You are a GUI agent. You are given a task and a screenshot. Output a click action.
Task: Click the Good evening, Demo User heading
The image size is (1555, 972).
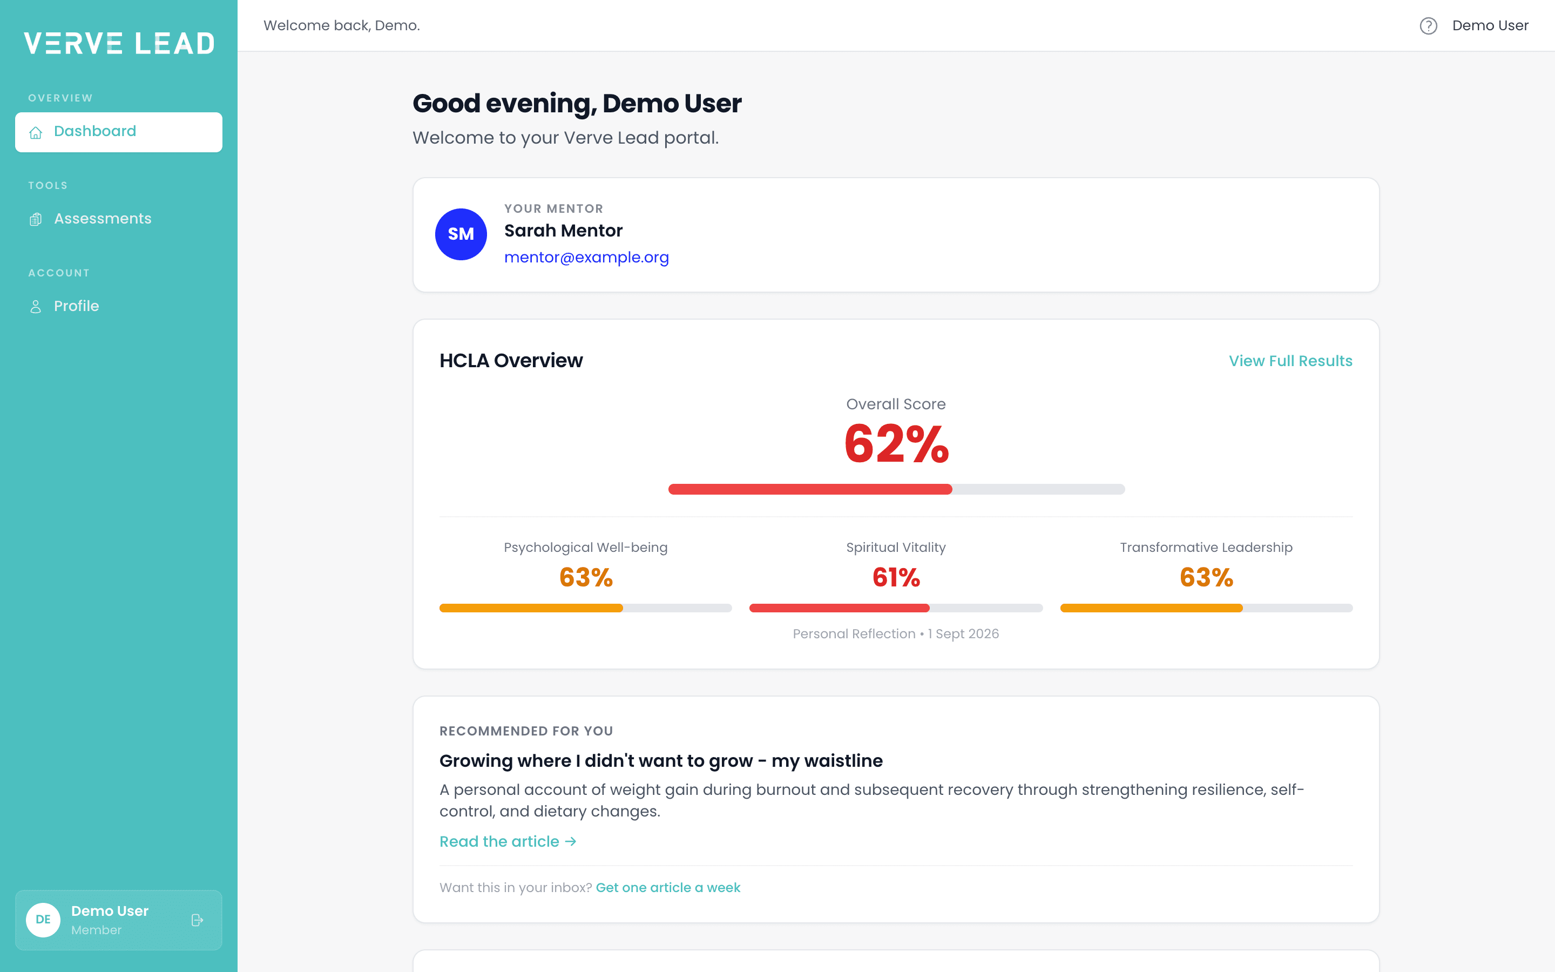(x=577, y=104)
